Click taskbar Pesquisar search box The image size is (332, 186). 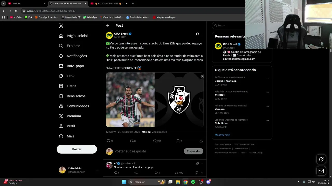pyautogui.click(x=147, y=182)
